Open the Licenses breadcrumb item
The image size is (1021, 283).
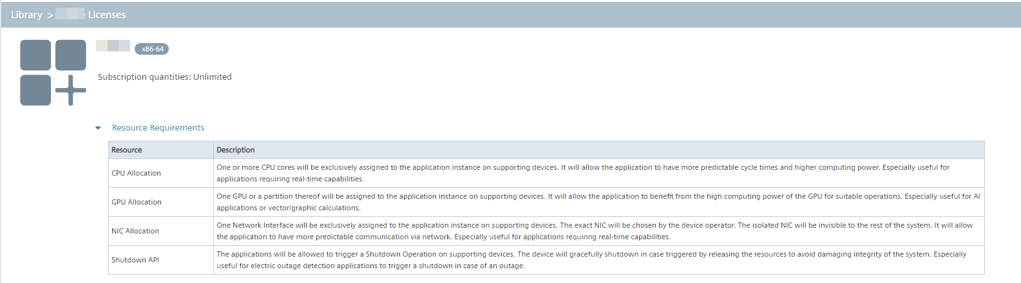(x=107, y=15)
